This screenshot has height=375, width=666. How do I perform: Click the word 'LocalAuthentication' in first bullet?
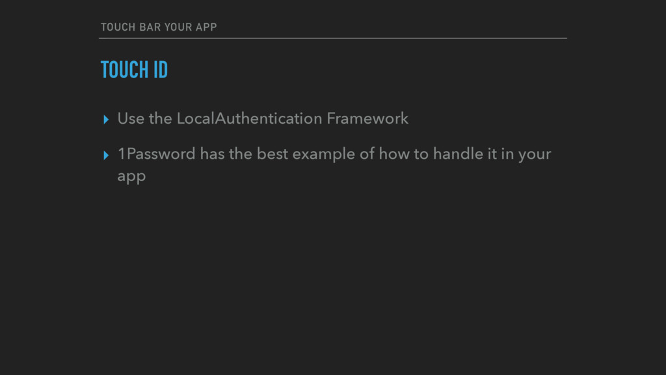(249, 118)
